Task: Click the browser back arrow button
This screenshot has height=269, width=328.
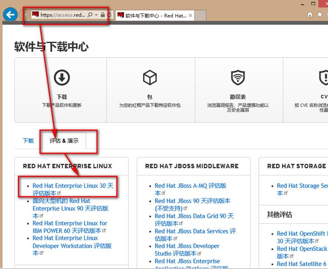Action: [10, 14]
